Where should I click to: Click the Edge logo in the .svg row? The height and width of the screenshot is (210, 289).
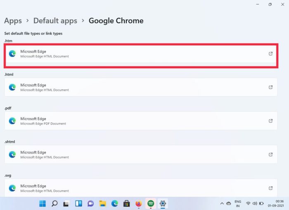(12, 188)
